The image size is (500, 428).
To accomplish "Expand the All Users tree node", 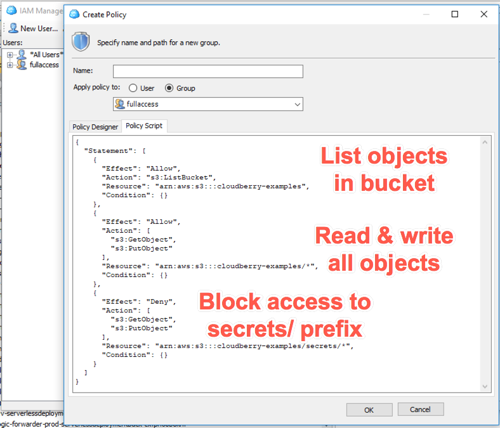I will pyautogui.click(x=10, y=55).
